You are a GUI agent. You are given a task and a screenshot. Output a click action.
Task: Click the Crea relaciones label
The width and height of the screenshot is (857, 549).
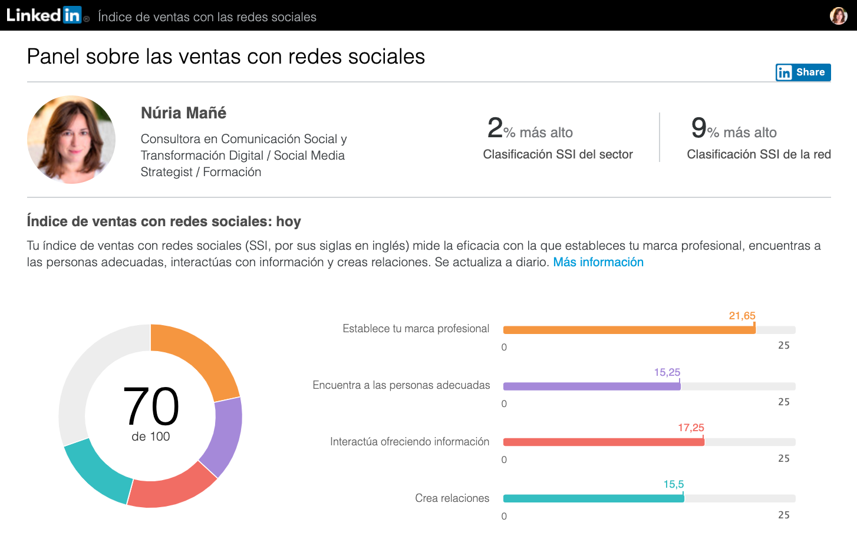[x=452, y=498]
